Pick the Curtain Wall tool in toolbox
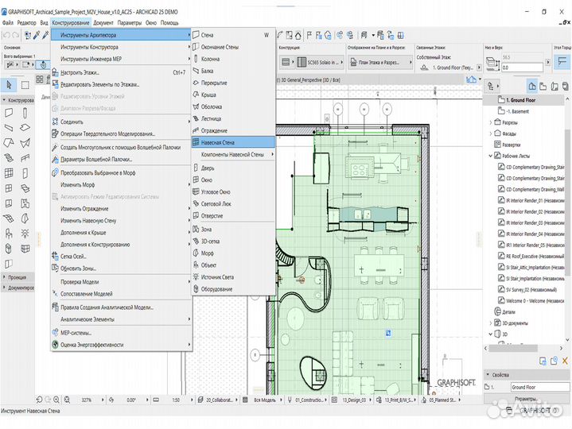The width and height of the screenshot is (572, 429). (9, 173)
